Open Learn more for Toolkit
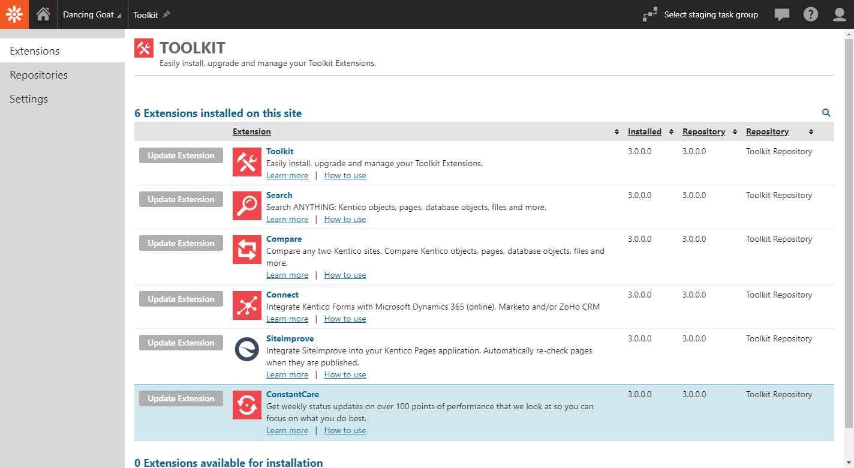Viewport: 854px width, 468px height. tap(287, 175)
